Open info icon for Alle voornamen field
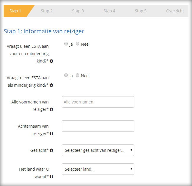 (x=51, y=109)
